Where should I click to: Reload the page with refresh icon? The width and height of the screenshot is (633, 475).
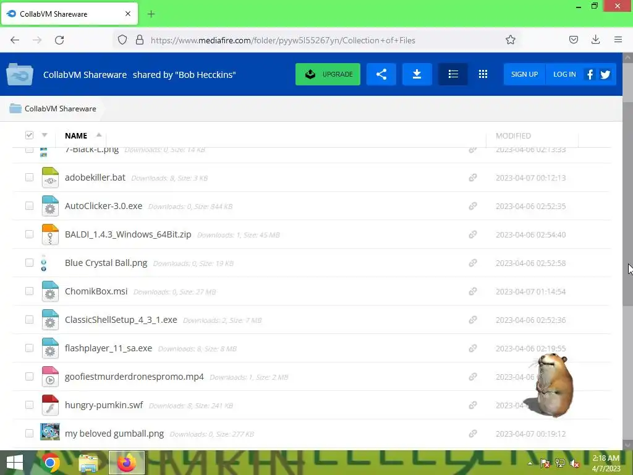click(59, 40)
